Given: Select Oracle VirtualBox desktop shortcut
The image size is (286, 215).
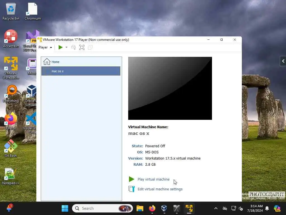Looking at the screenshot, I should [x=31, y=96].
